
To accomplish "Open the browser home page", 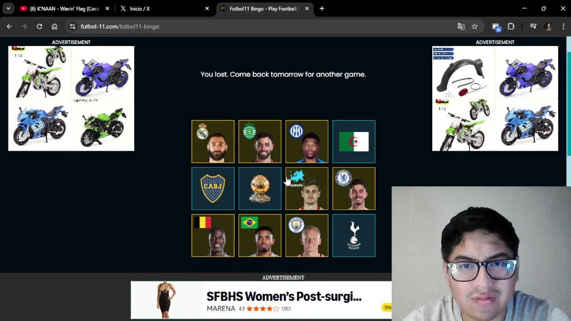I will [x=54, y=26].
